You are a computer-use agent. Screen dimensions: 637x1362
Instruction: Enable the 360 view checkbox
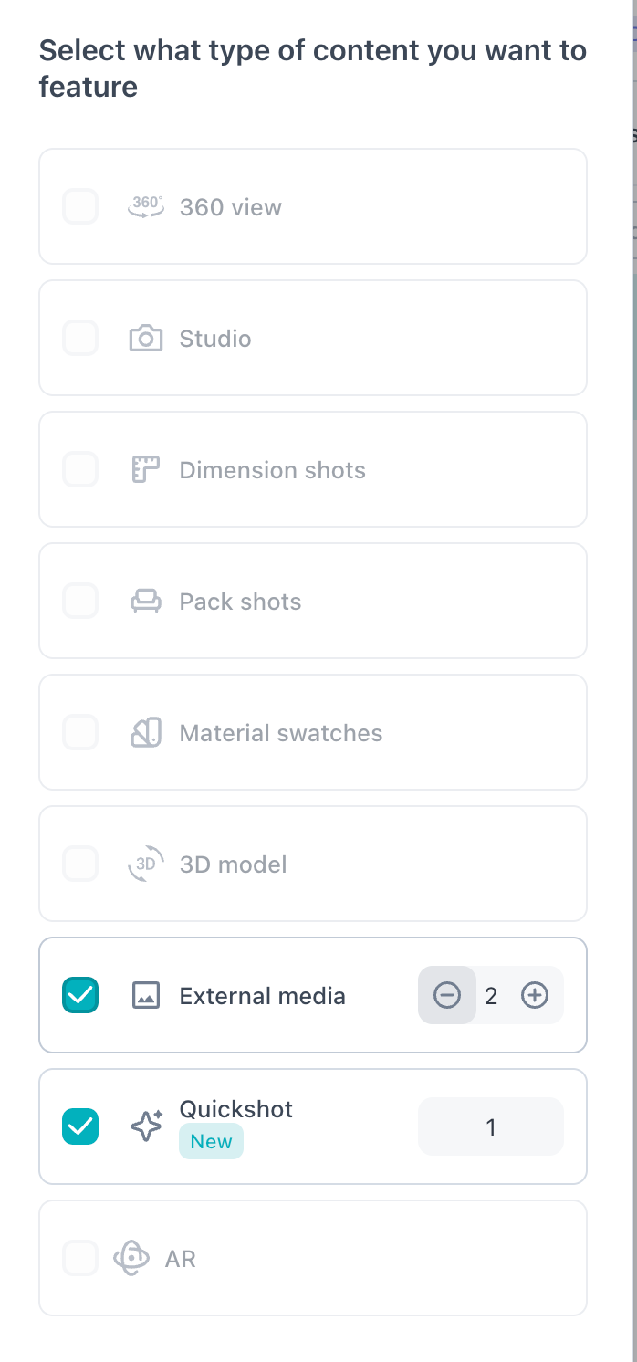coord(80,206)
